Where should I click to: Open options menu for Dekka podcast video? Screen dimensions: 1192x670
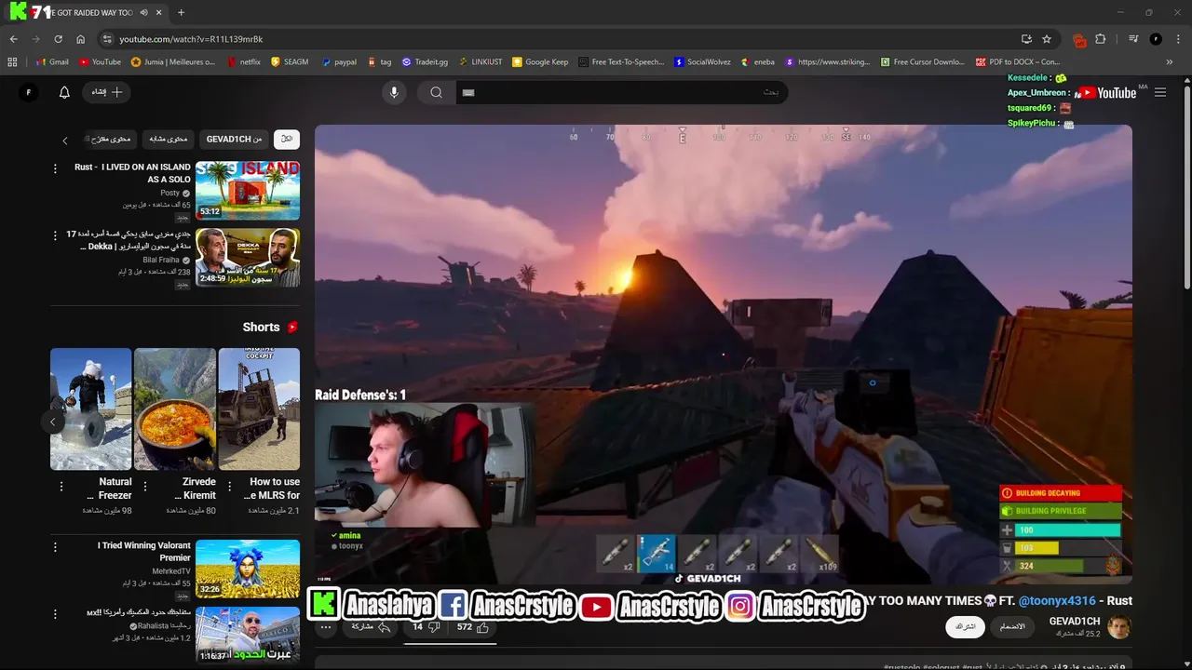[55, 235]
